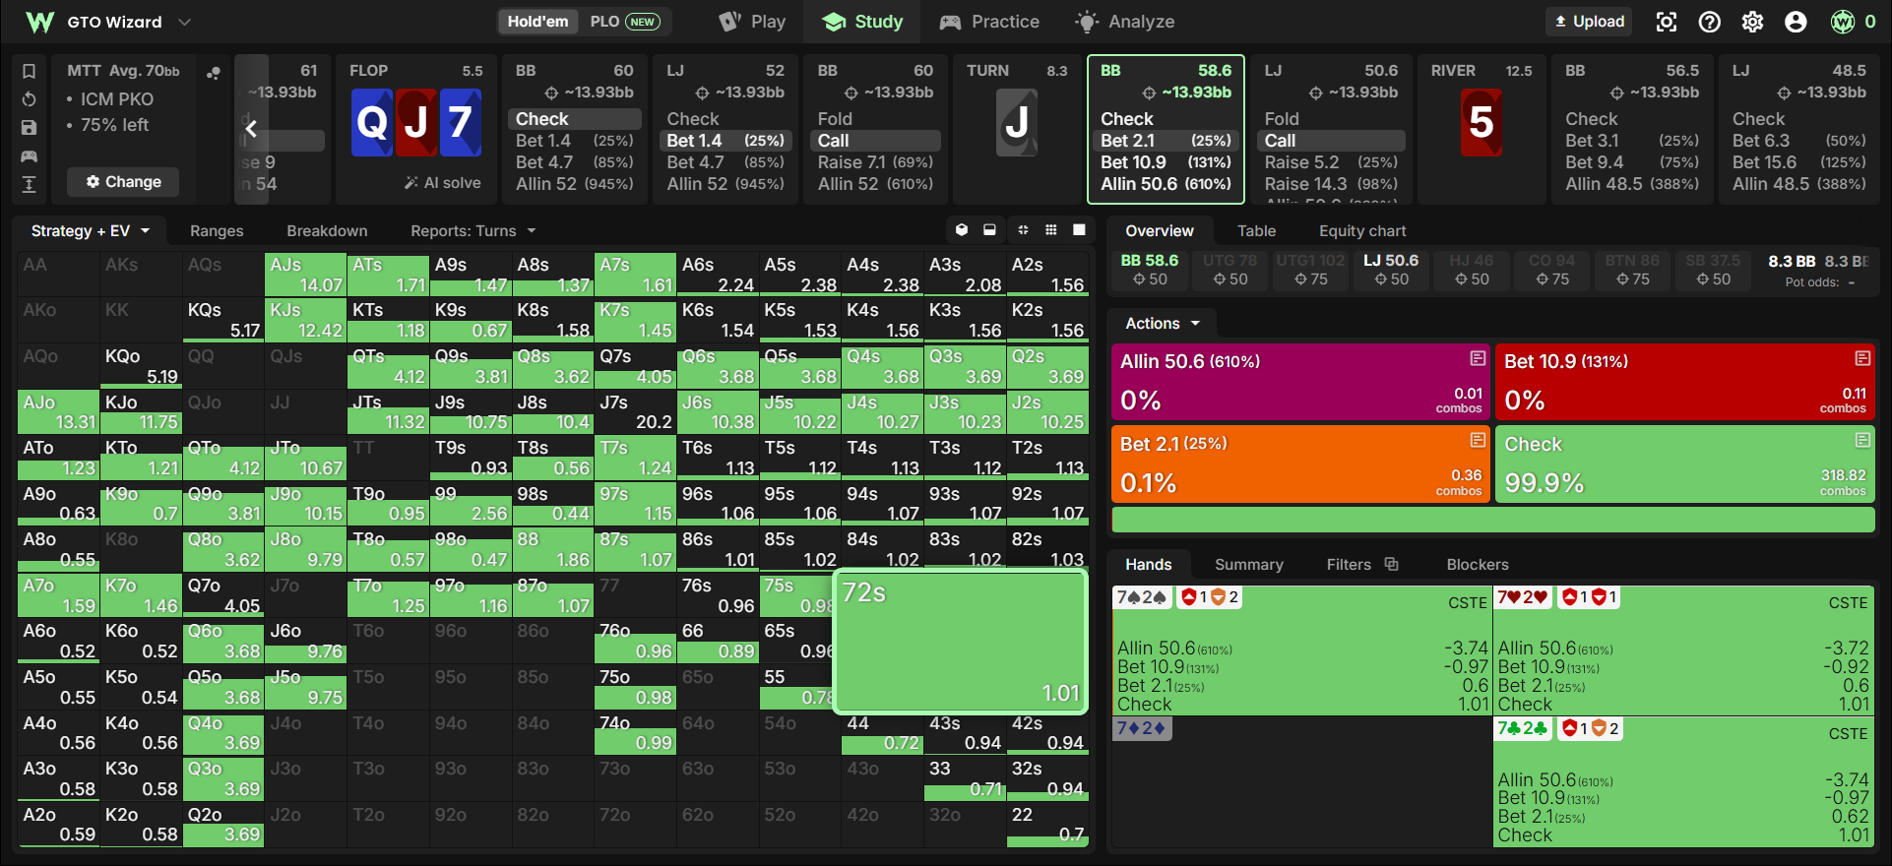Open the Filters tab in hands panel

(1362, 565)
